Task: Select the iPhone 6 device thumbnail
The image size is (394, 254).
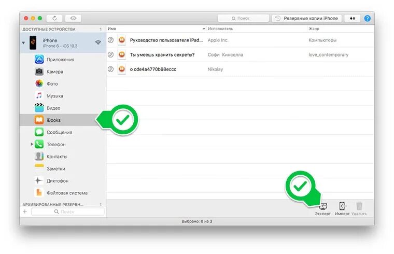Action: pos(33,43)
